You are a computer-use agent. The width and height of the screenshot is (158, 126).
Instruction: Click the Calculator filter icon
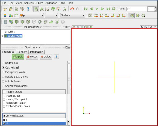coord(5,22)
